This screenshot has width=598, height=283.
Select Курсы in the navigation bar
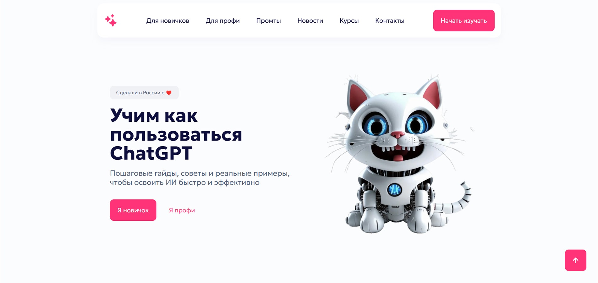pyautogui.click(x=349, y=21)
